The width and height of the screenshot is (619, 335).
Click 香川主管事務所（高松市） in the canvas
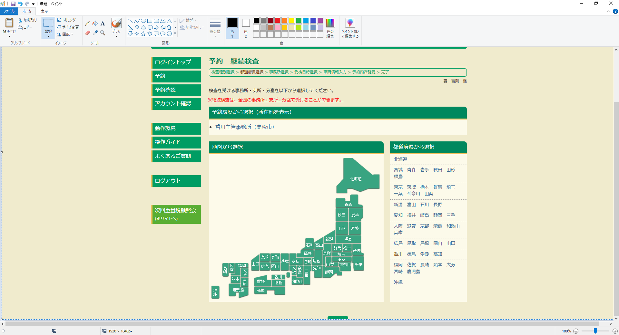click(245, 127)
